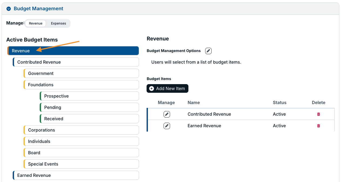342x182 pixels.
Task: Click Earned Revenue name in table
Action: [x=204, y=126]
